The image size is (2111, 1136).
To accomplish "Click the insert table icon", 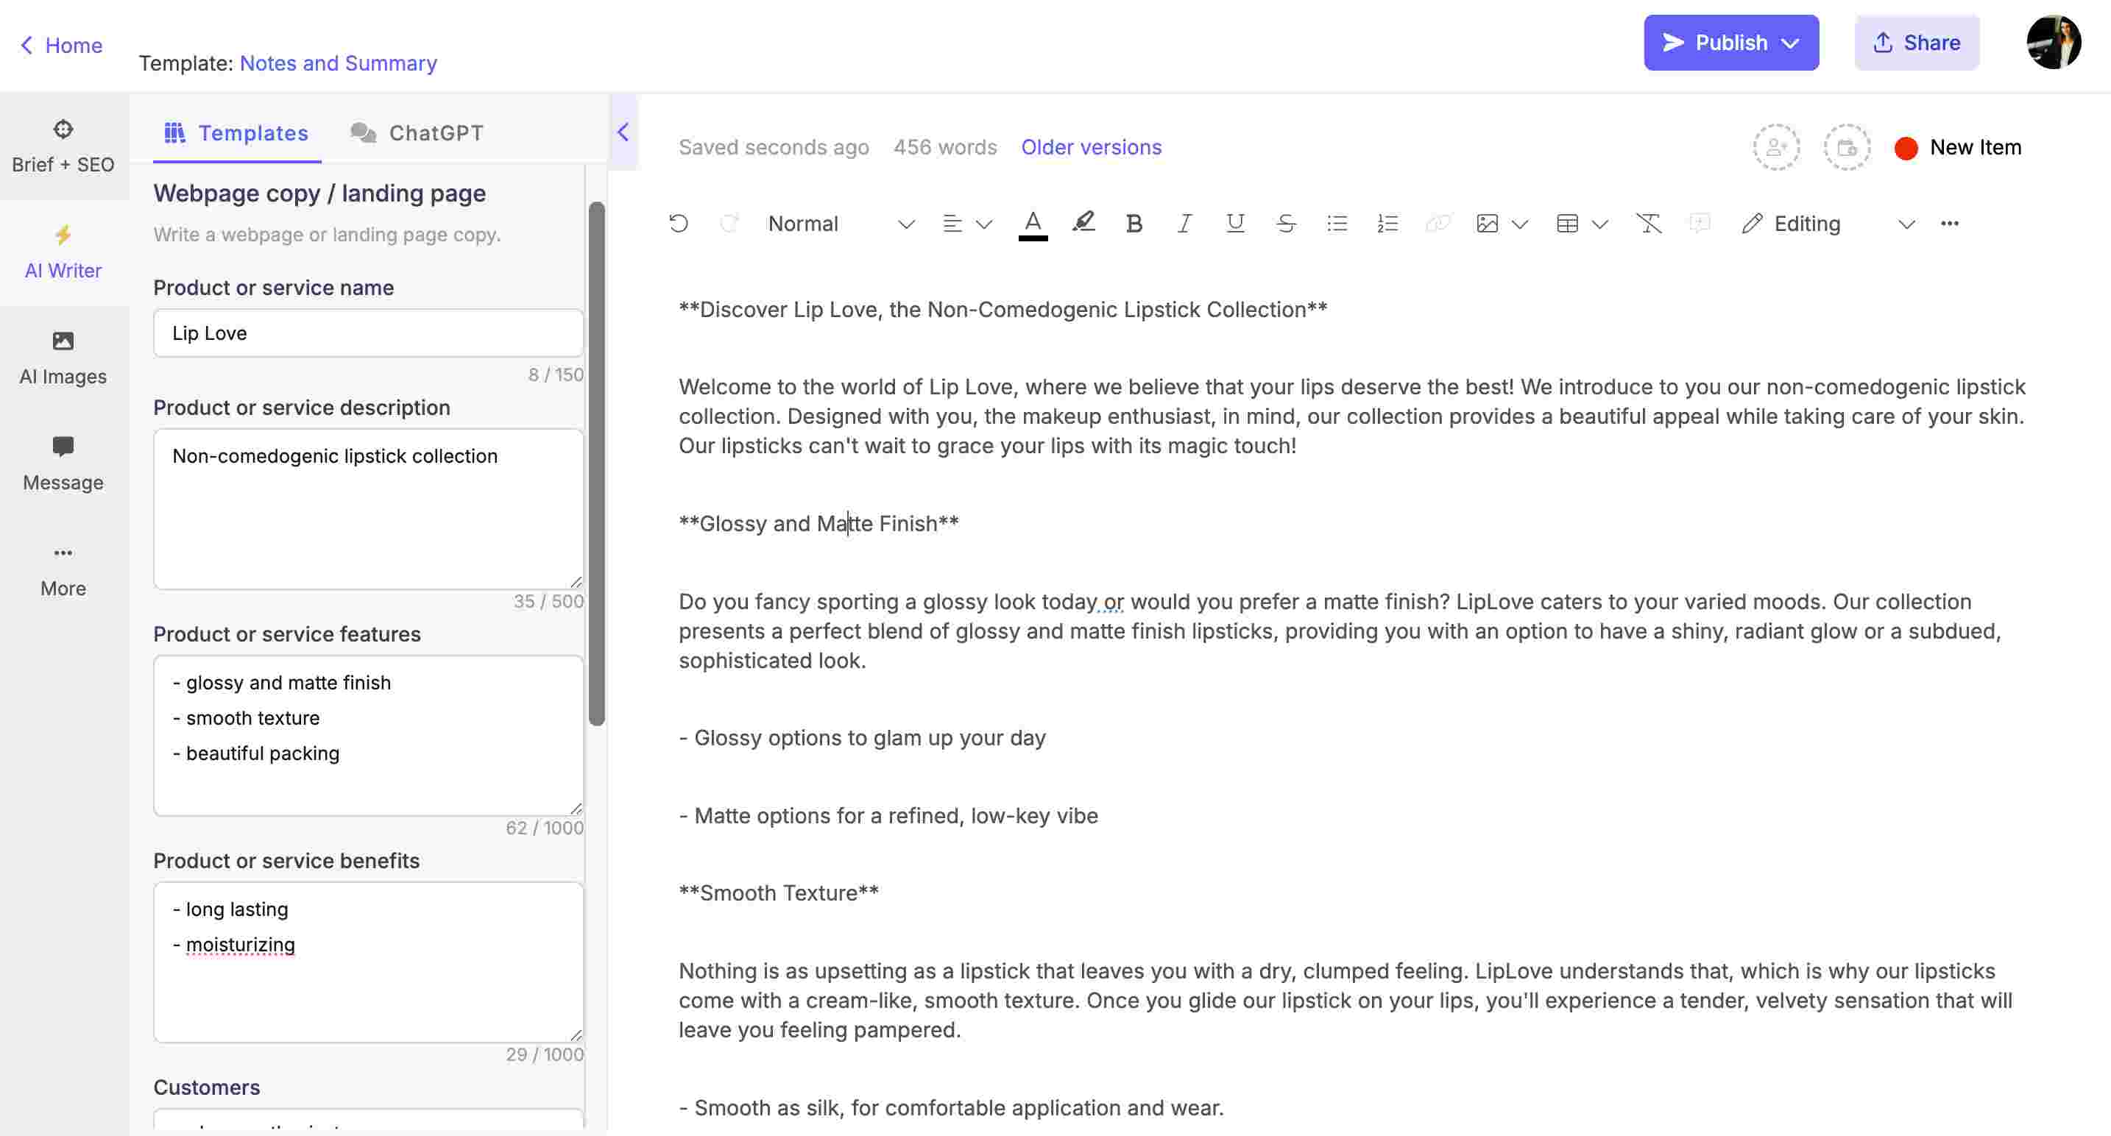I will tap(1567, 224).
